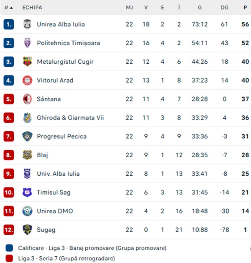The width and height of the screenshot is (251, 263).
Task: Click the Unirea Alba Iulia team crest
Action: [27, 24]
